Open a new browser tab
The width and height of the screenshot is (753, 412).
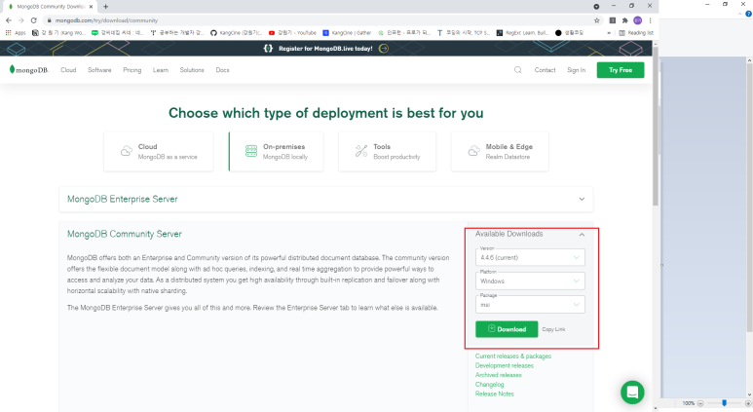click(105, 6)
